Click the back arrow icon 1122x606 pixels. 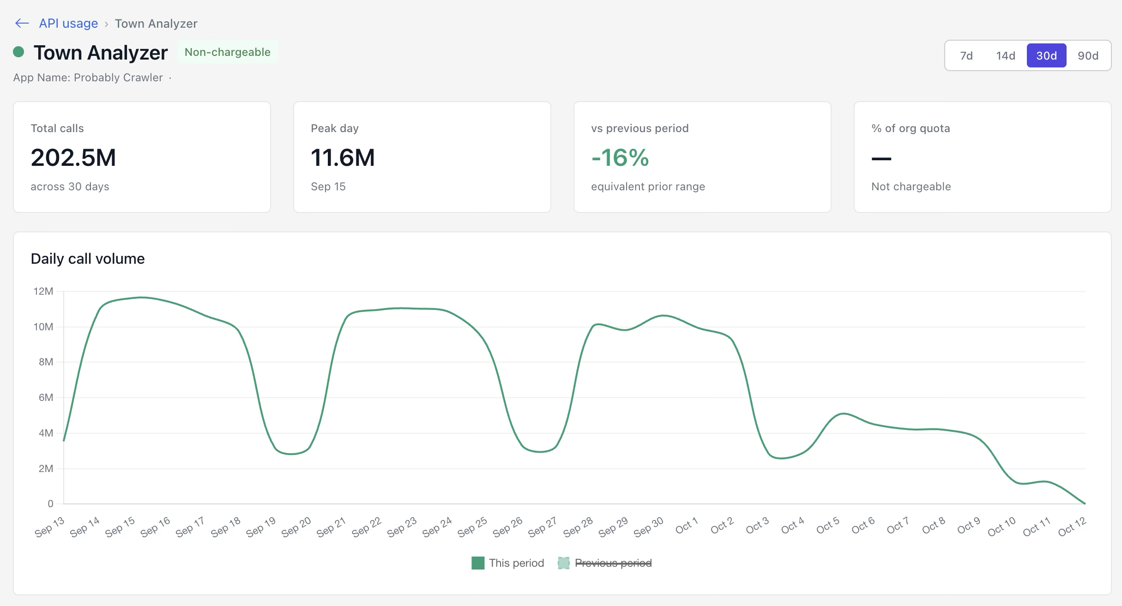point(22,23)
